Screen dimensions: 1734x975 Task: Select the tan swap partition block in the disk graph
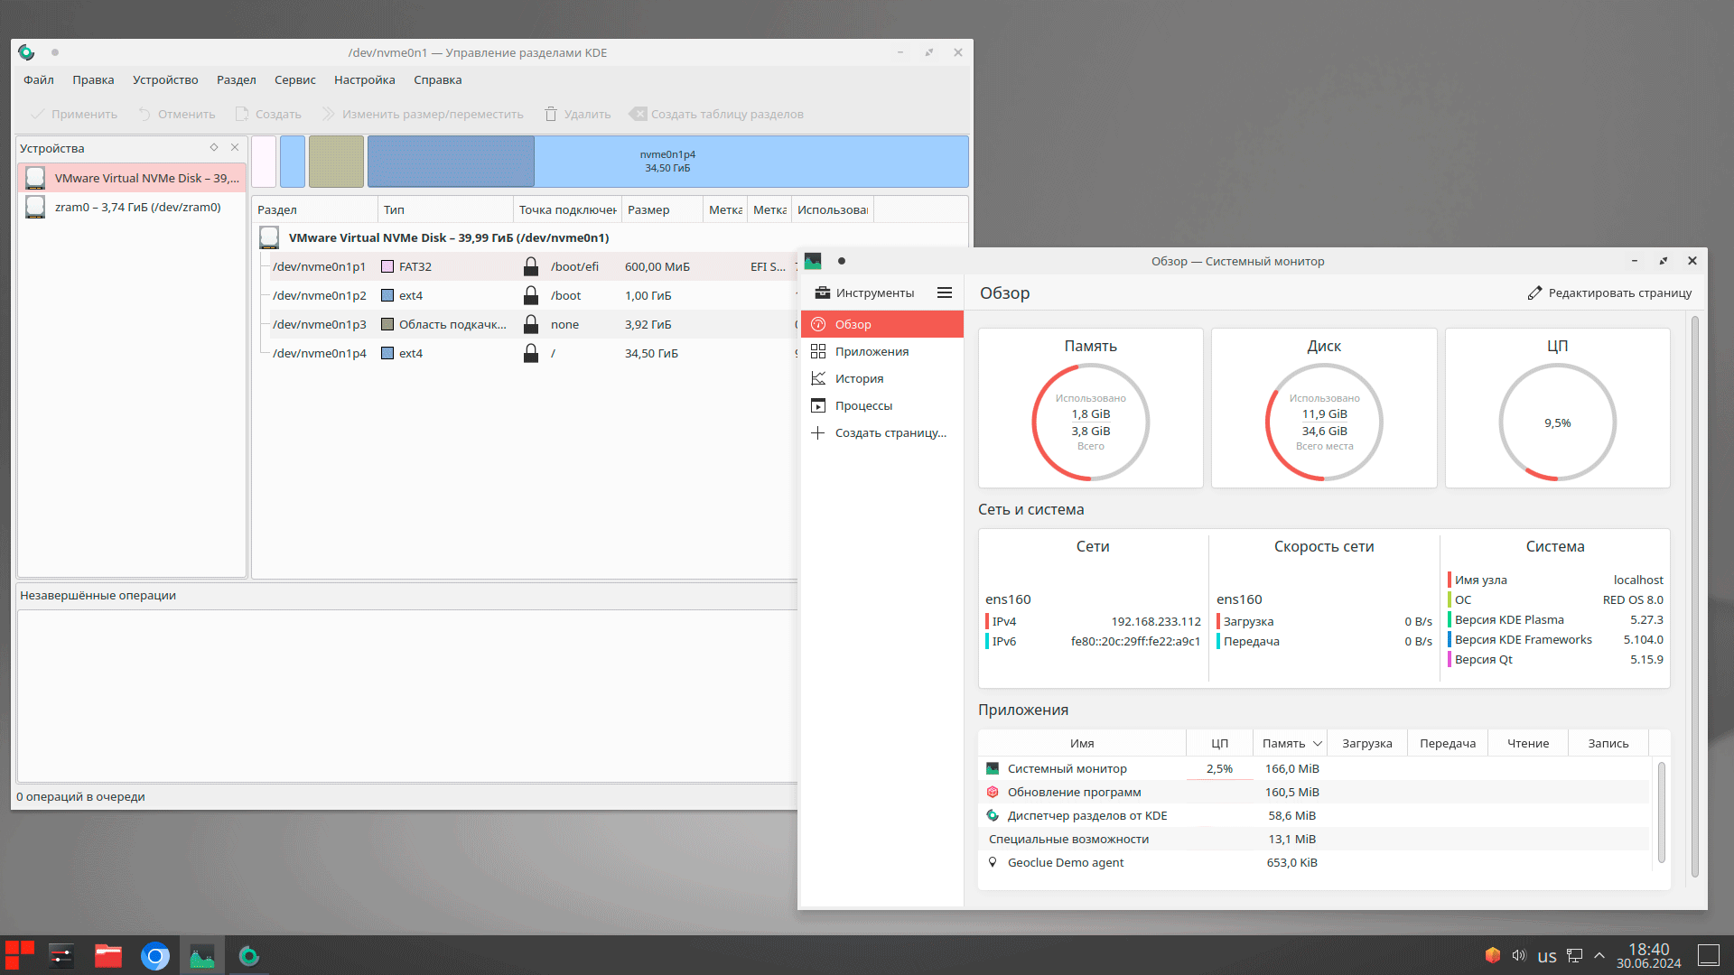click(x=336, y=162)
